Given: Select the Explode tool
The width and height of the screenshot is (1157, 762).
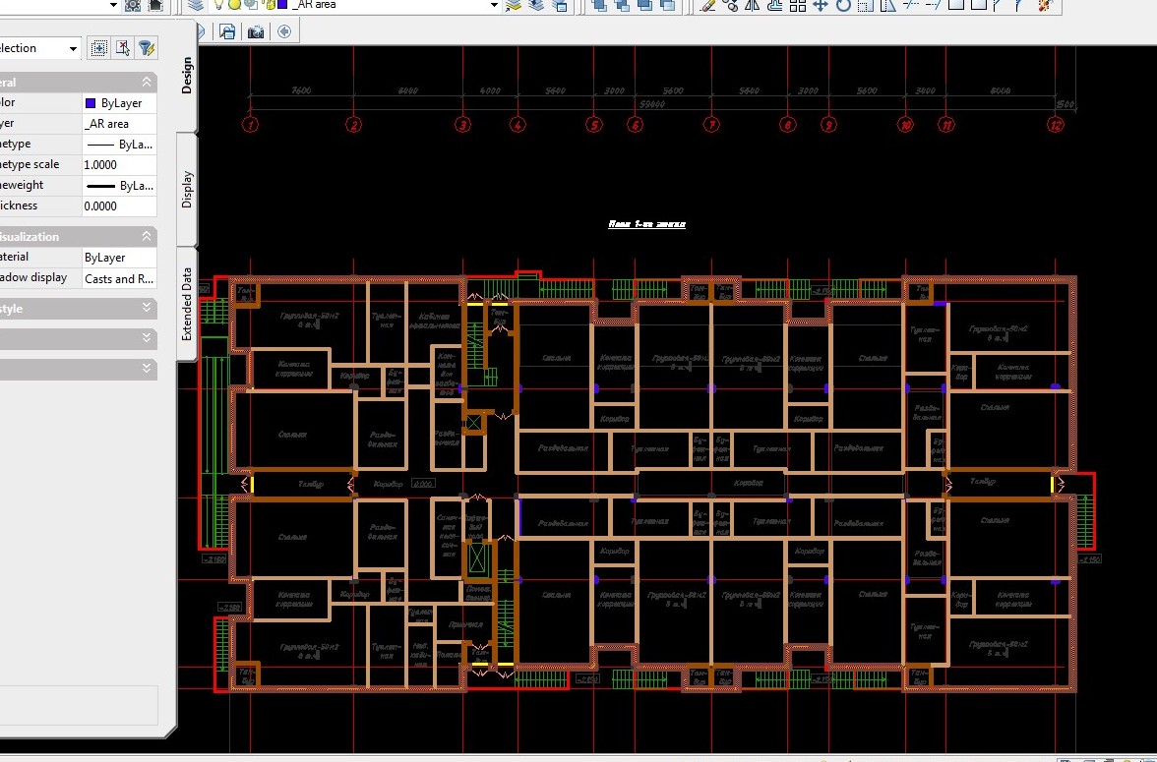Looking at the screenshot, I should click(1045, 5).
